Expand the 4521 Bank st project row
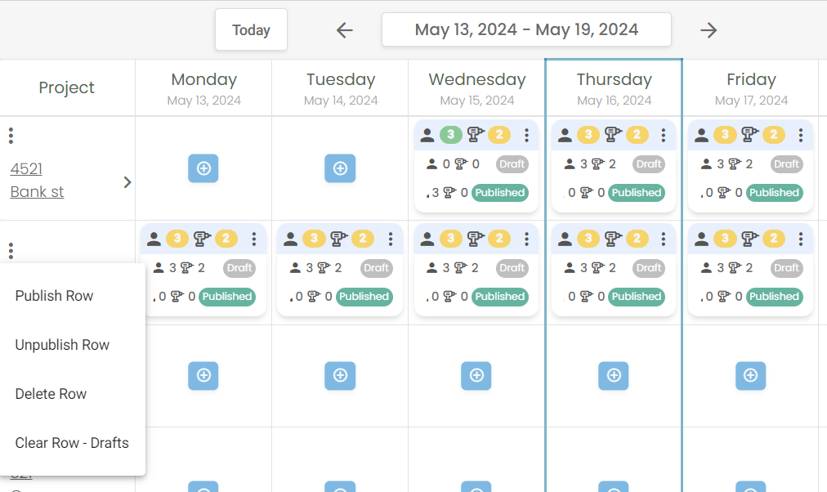Image resolution: width=827 pixels, height=492 pixels. coord(127,182)
